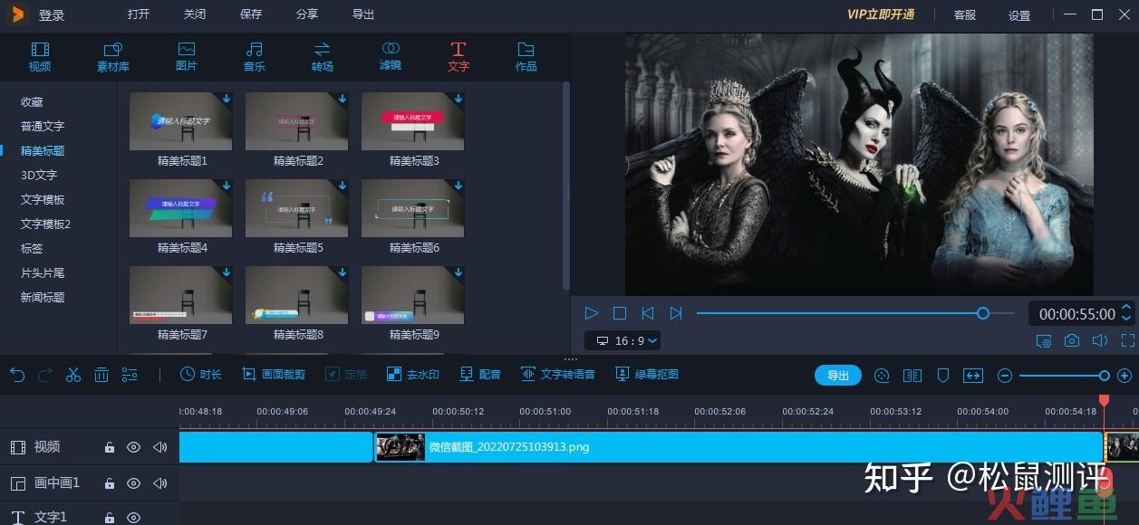Open 客服 customer service
This screenshot has width=1139, height=525.
(x=965, y=15)
